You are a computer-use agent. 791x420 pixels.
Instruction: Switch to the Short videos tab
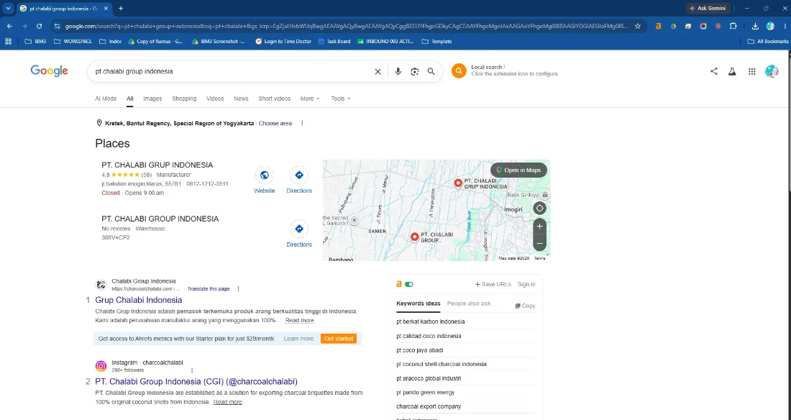pos(275,99)
